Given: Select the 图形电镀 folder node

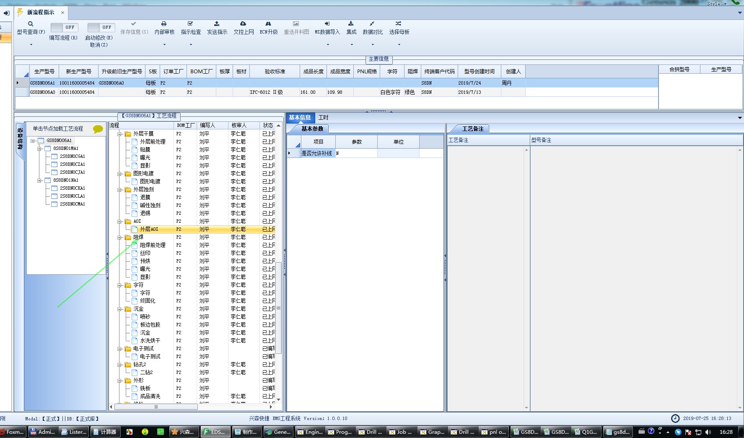Looking at the screenshot, I should (x=143, y=173).
